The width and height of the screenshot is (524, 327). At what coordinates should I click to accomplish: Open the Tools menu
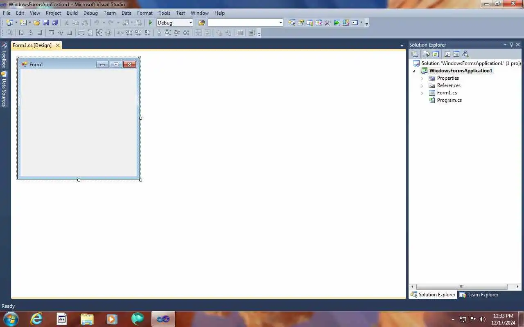coord(164,13)
